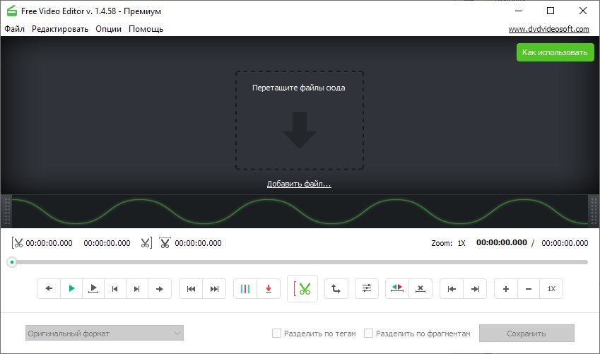Reset zoom with the 1X button
The width and height of the screenshot is (600, 354).
[x=551, y=288]
